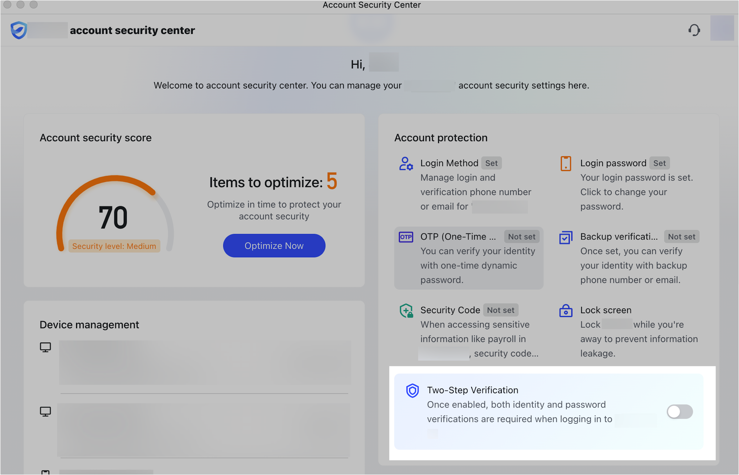Select the second desktop device icon

(x=45, y=412)
